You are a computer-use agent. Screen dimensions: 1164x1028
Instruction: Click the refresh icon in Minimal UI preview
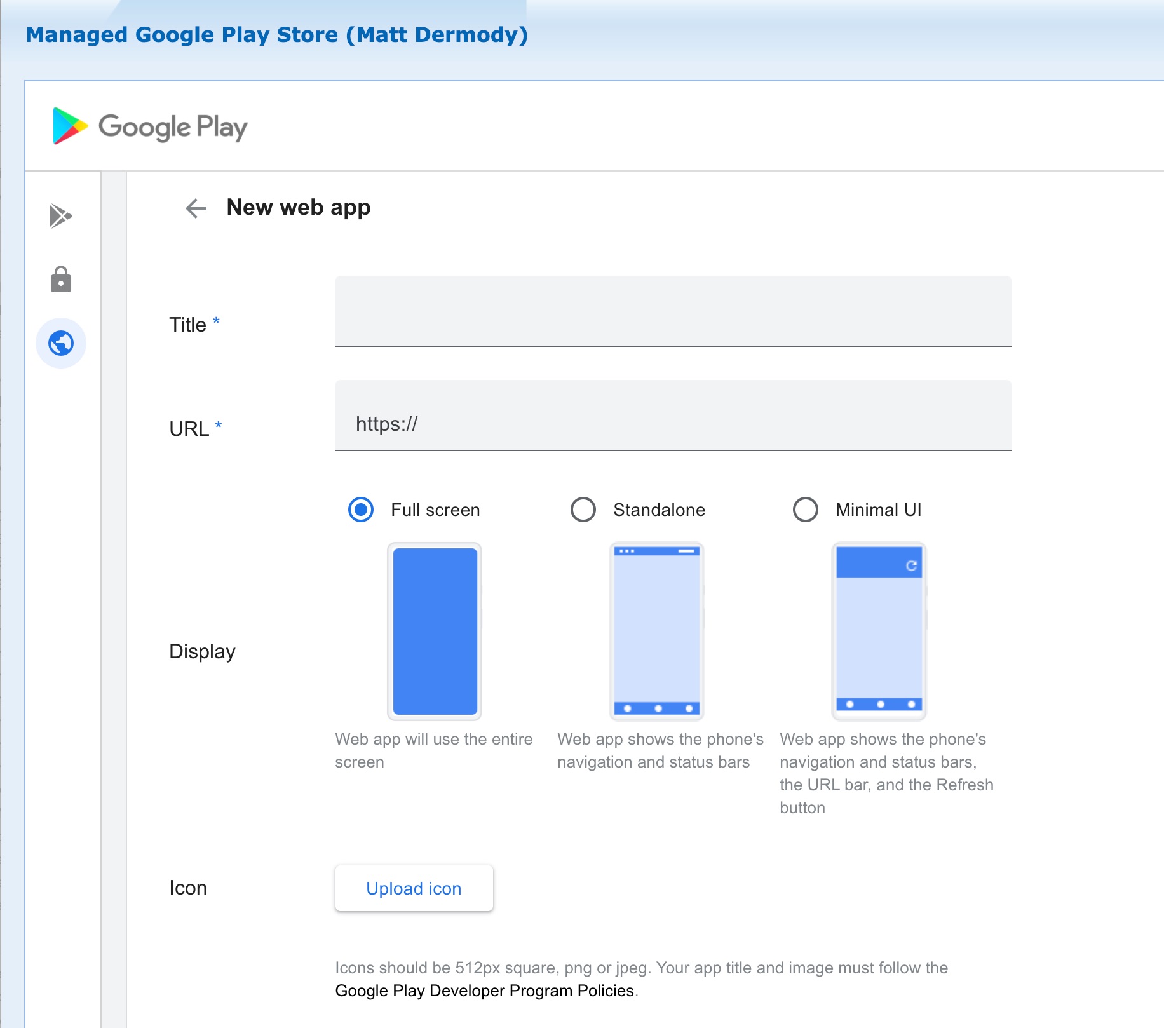tap(911, 565)
